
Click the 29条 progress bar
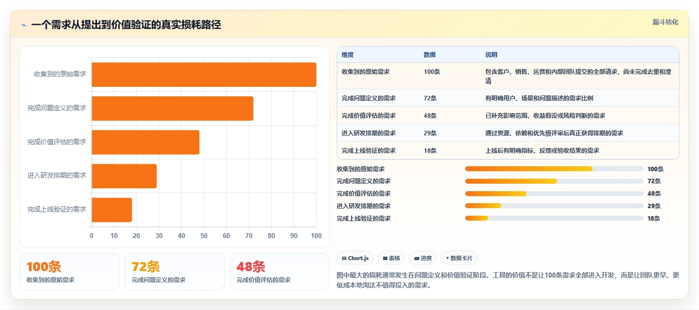pos(554,206)
